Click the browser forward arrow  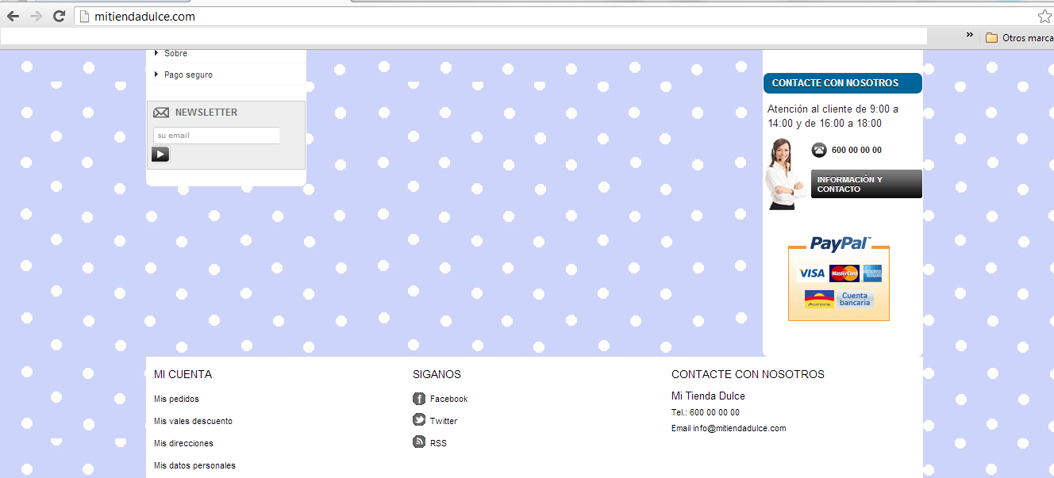pos(36,17)
